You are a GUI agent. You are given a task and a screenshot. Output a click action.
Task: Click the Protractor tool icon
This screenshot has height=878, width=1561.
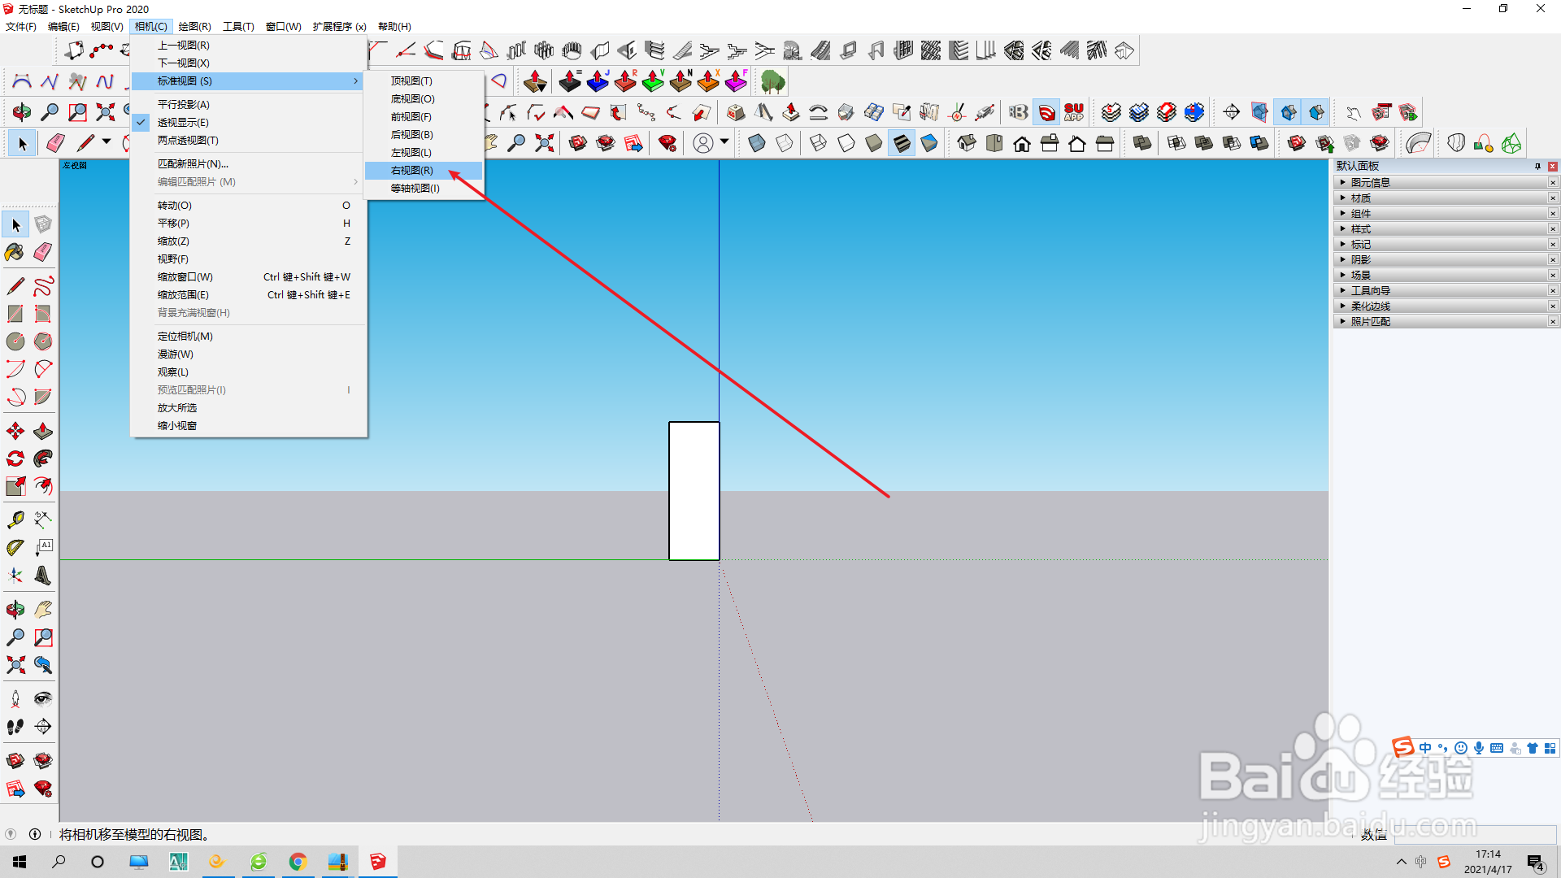15,548
